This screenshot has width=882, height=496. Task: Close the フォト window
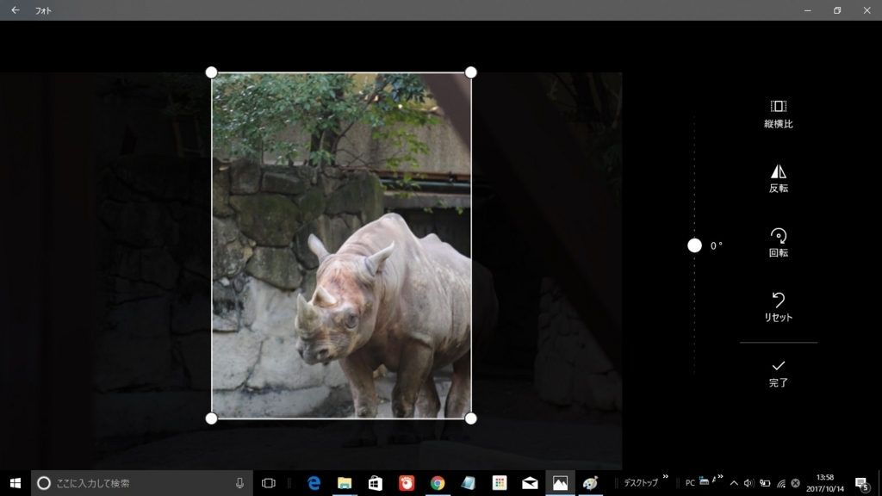coord(866,10)
